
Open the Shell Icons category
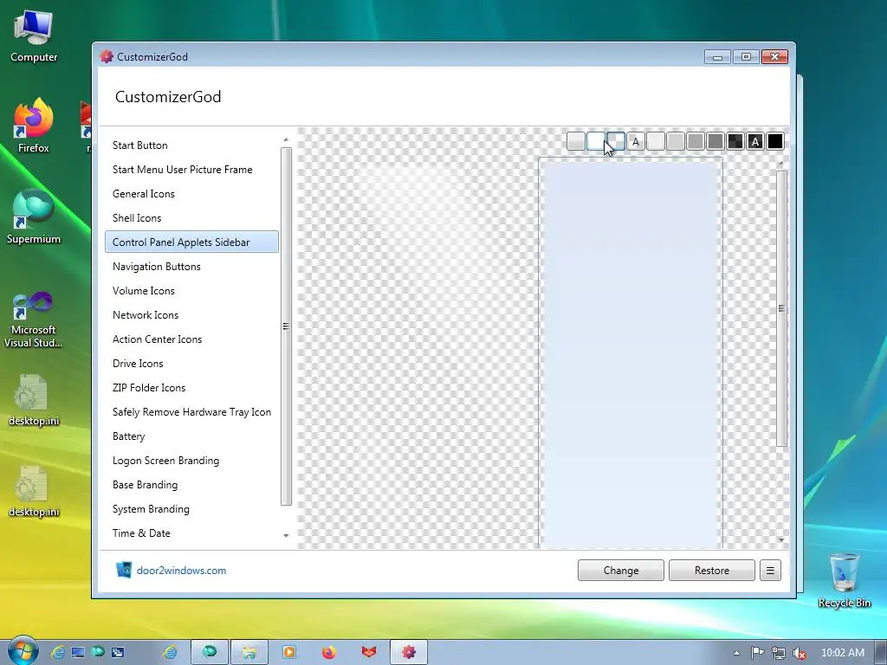[191, 218]
